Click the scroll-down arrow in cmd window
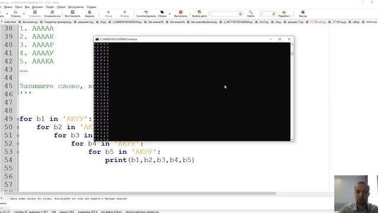The height and width of the screenshot is (213, 378). 292,140
